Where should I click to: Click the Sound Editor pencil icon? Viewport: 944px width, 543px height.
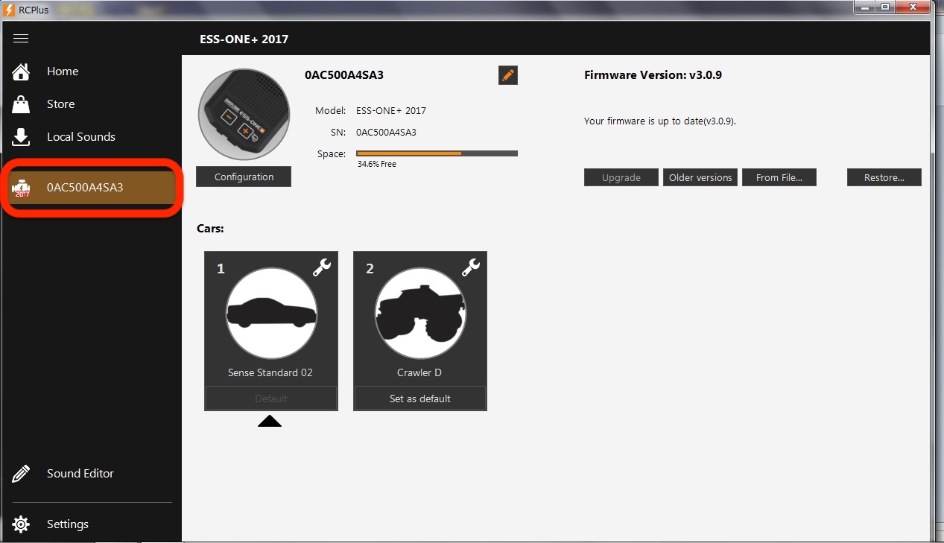click(x=21, y=474)
